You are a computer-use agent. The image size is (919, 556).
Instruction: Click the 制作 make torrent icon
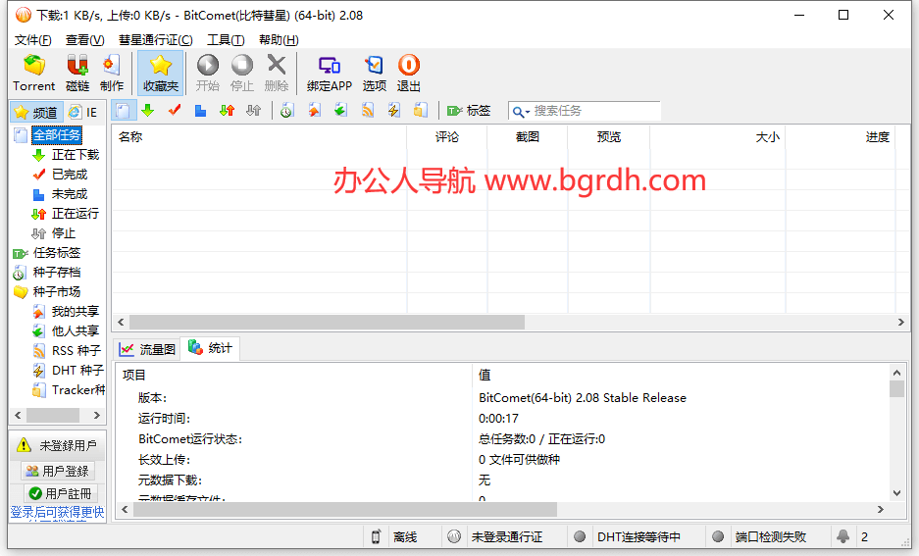tap(112, 74)
